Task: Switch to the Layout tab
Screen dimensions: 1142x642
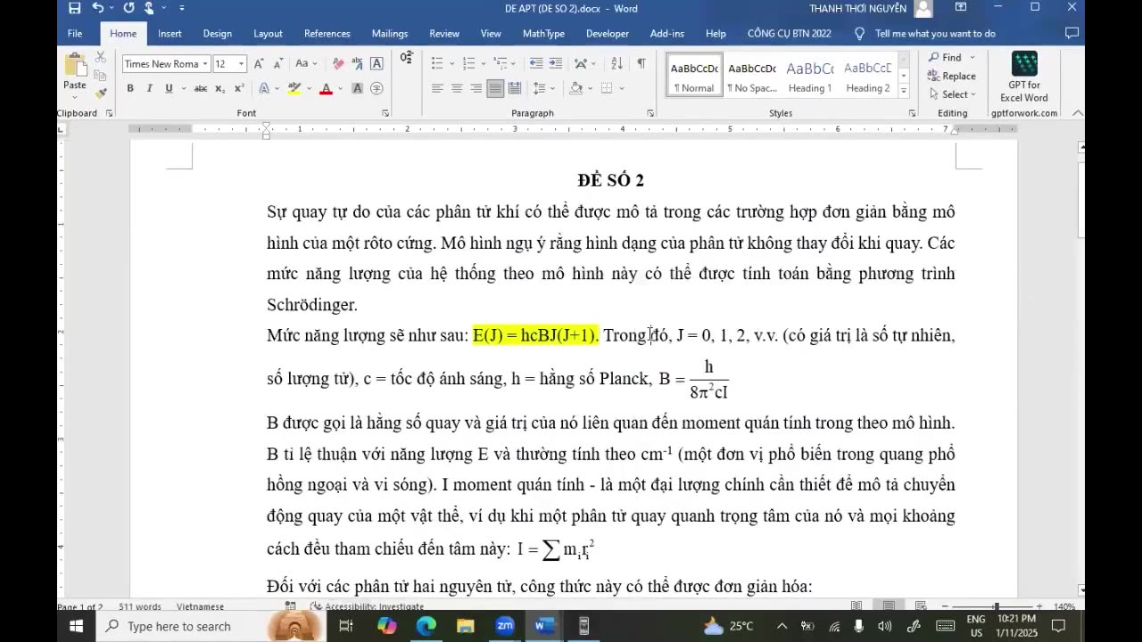Action: (268, 34)
